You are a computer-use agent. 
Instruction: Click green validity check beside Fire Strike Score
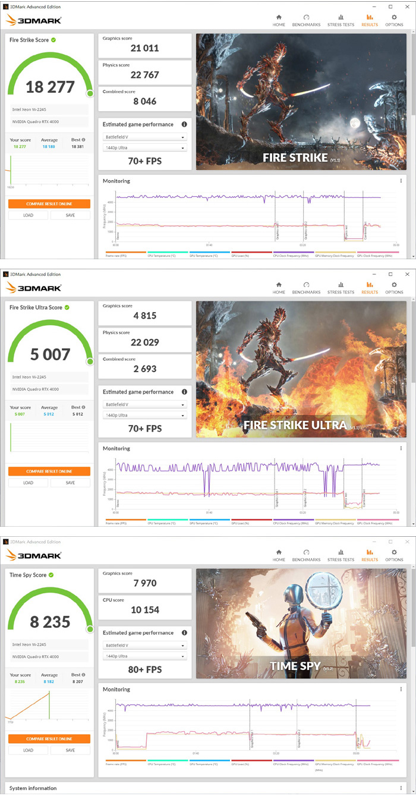click(53, 40)
